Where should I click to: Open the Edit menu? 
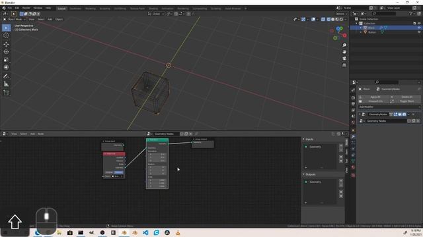pos(17,9)
